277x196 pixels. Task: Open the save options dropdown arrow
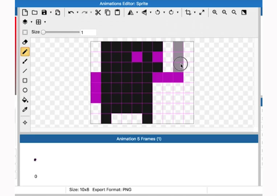(51, 12)
